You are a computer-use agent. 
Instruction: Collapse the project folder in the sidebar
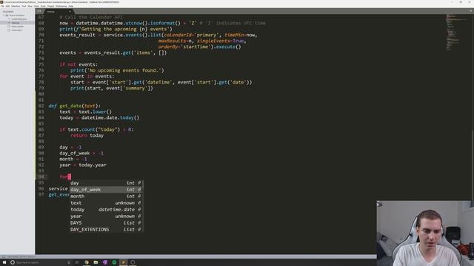click(x=4, y=15)
